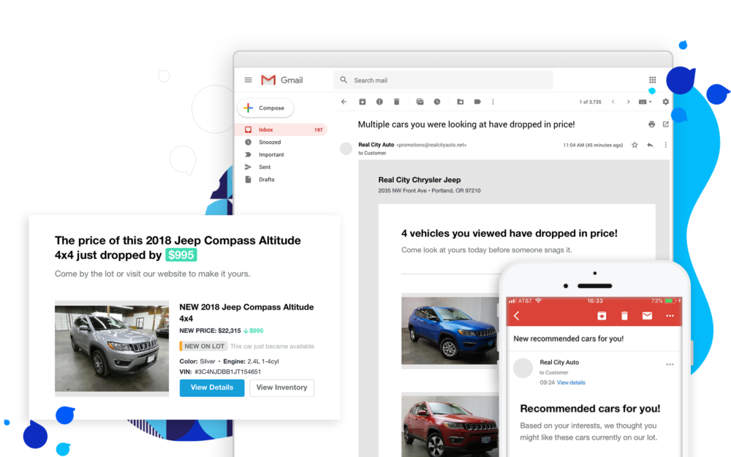Image resolution: width=731 pixels, height=457 pixels.
Task: Open the input tools keyboard dropdown
Action: pos(645,102)
